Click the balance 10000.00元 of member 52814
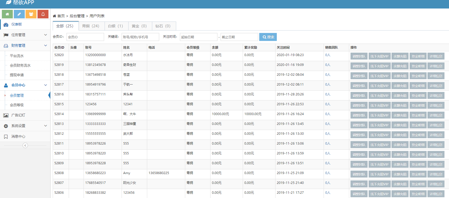This screenshot has height=198, width=449. pyautogui.click(x=220, y=114)
